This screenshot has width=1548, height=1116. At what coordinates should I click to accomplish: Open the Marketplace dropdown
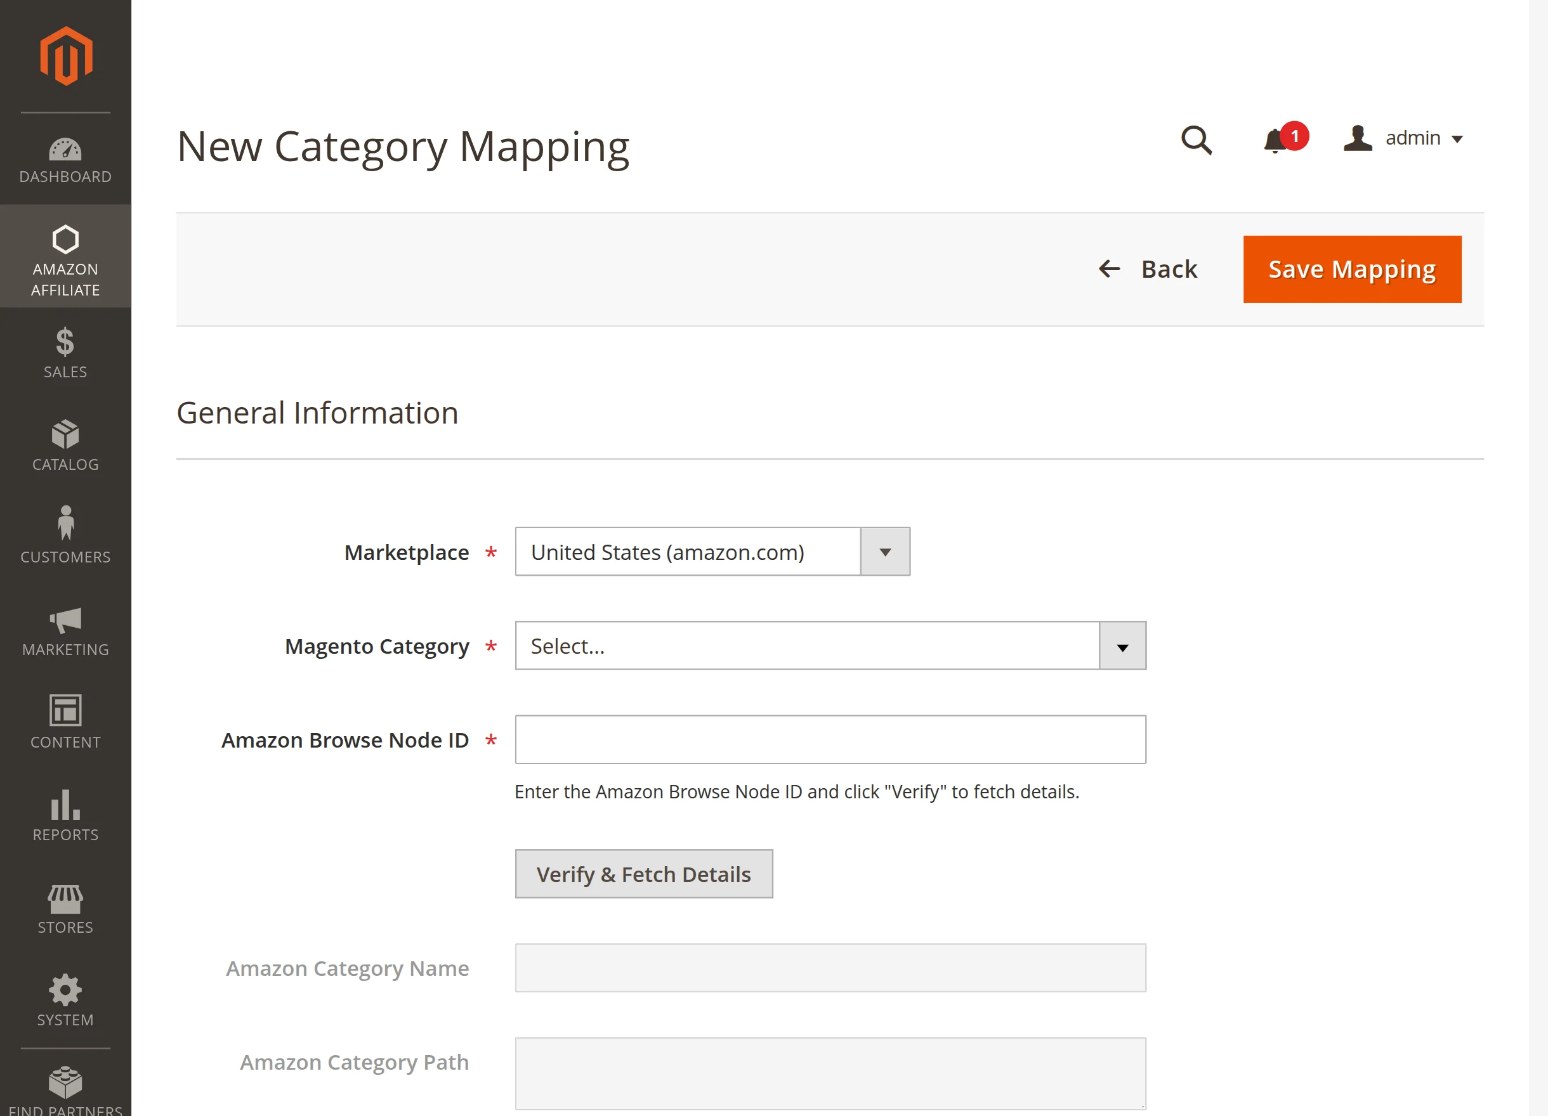pyautogui.click(x=712, y=552)
